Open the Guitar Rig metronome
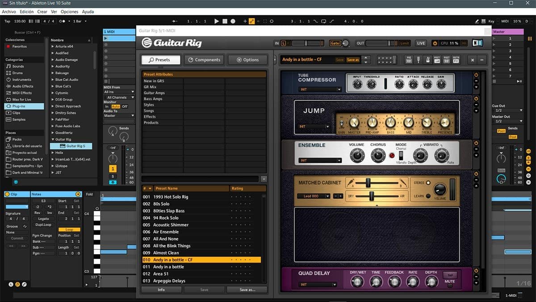This screenshot has width=536, height=302. (427, 60)
